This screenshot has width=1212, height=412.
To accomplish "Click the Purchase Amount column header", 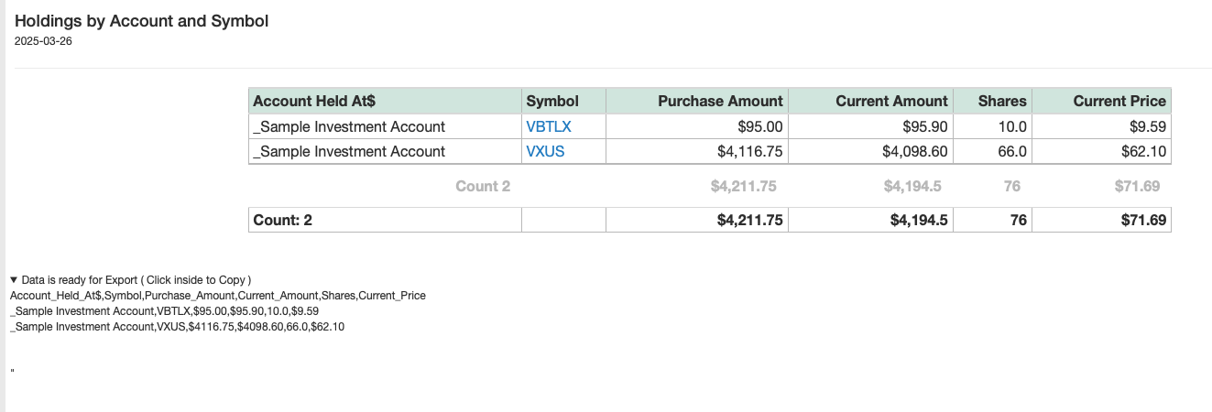I will [x=720, y=101].
